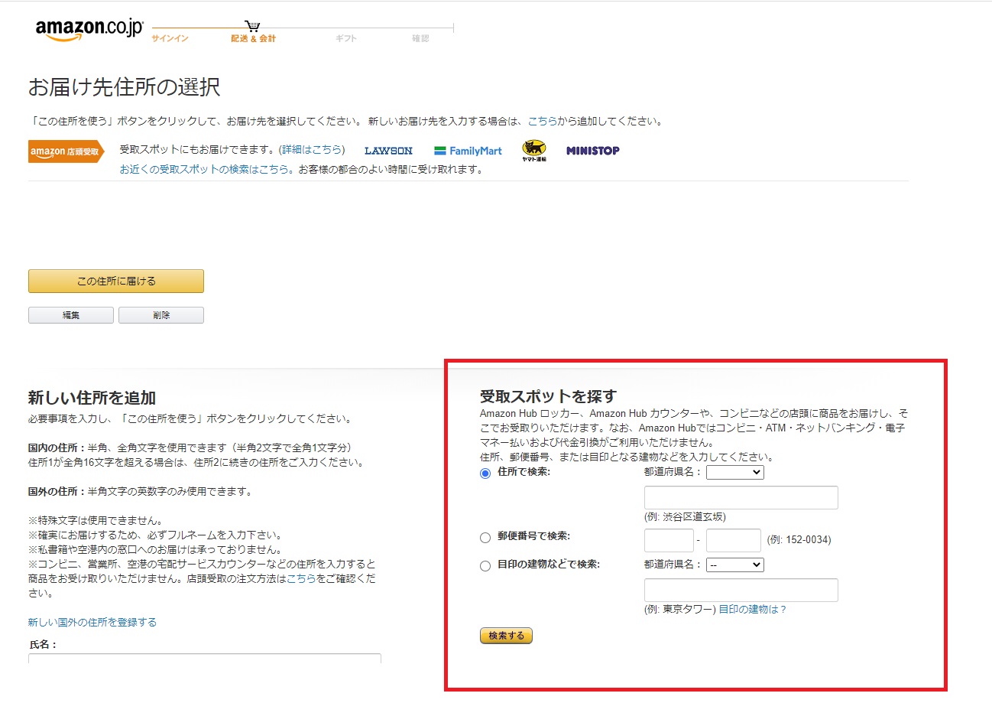
Task: Click the 氏名 name input field
Action: (x=205, y=659)
